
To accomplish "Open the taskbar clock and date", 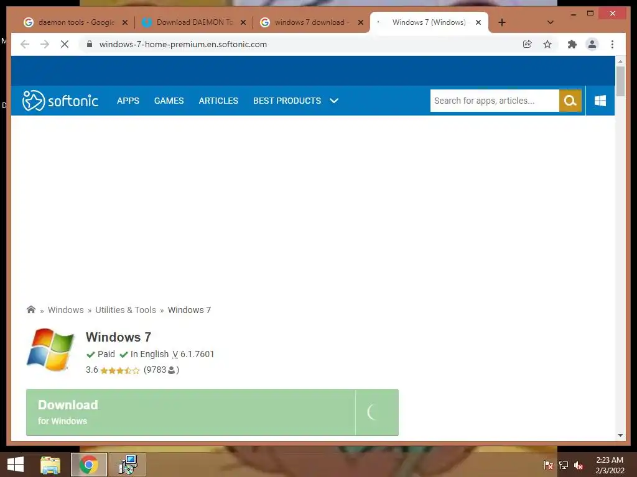I will [610, 465].
